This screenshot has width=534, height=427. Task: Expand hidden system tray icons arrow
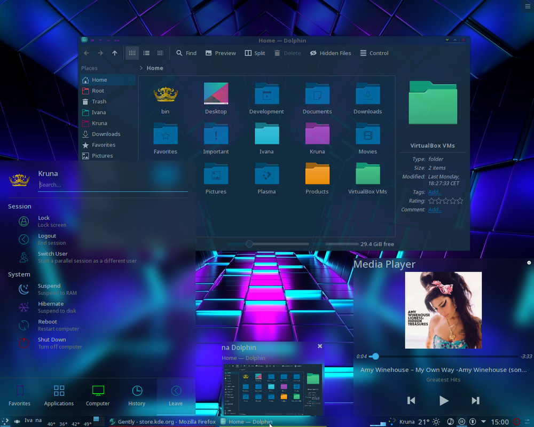[483, 422]
